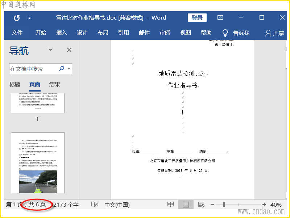
Task: Click the search magnifier in navigation pane
Action: tap(62, 68)
